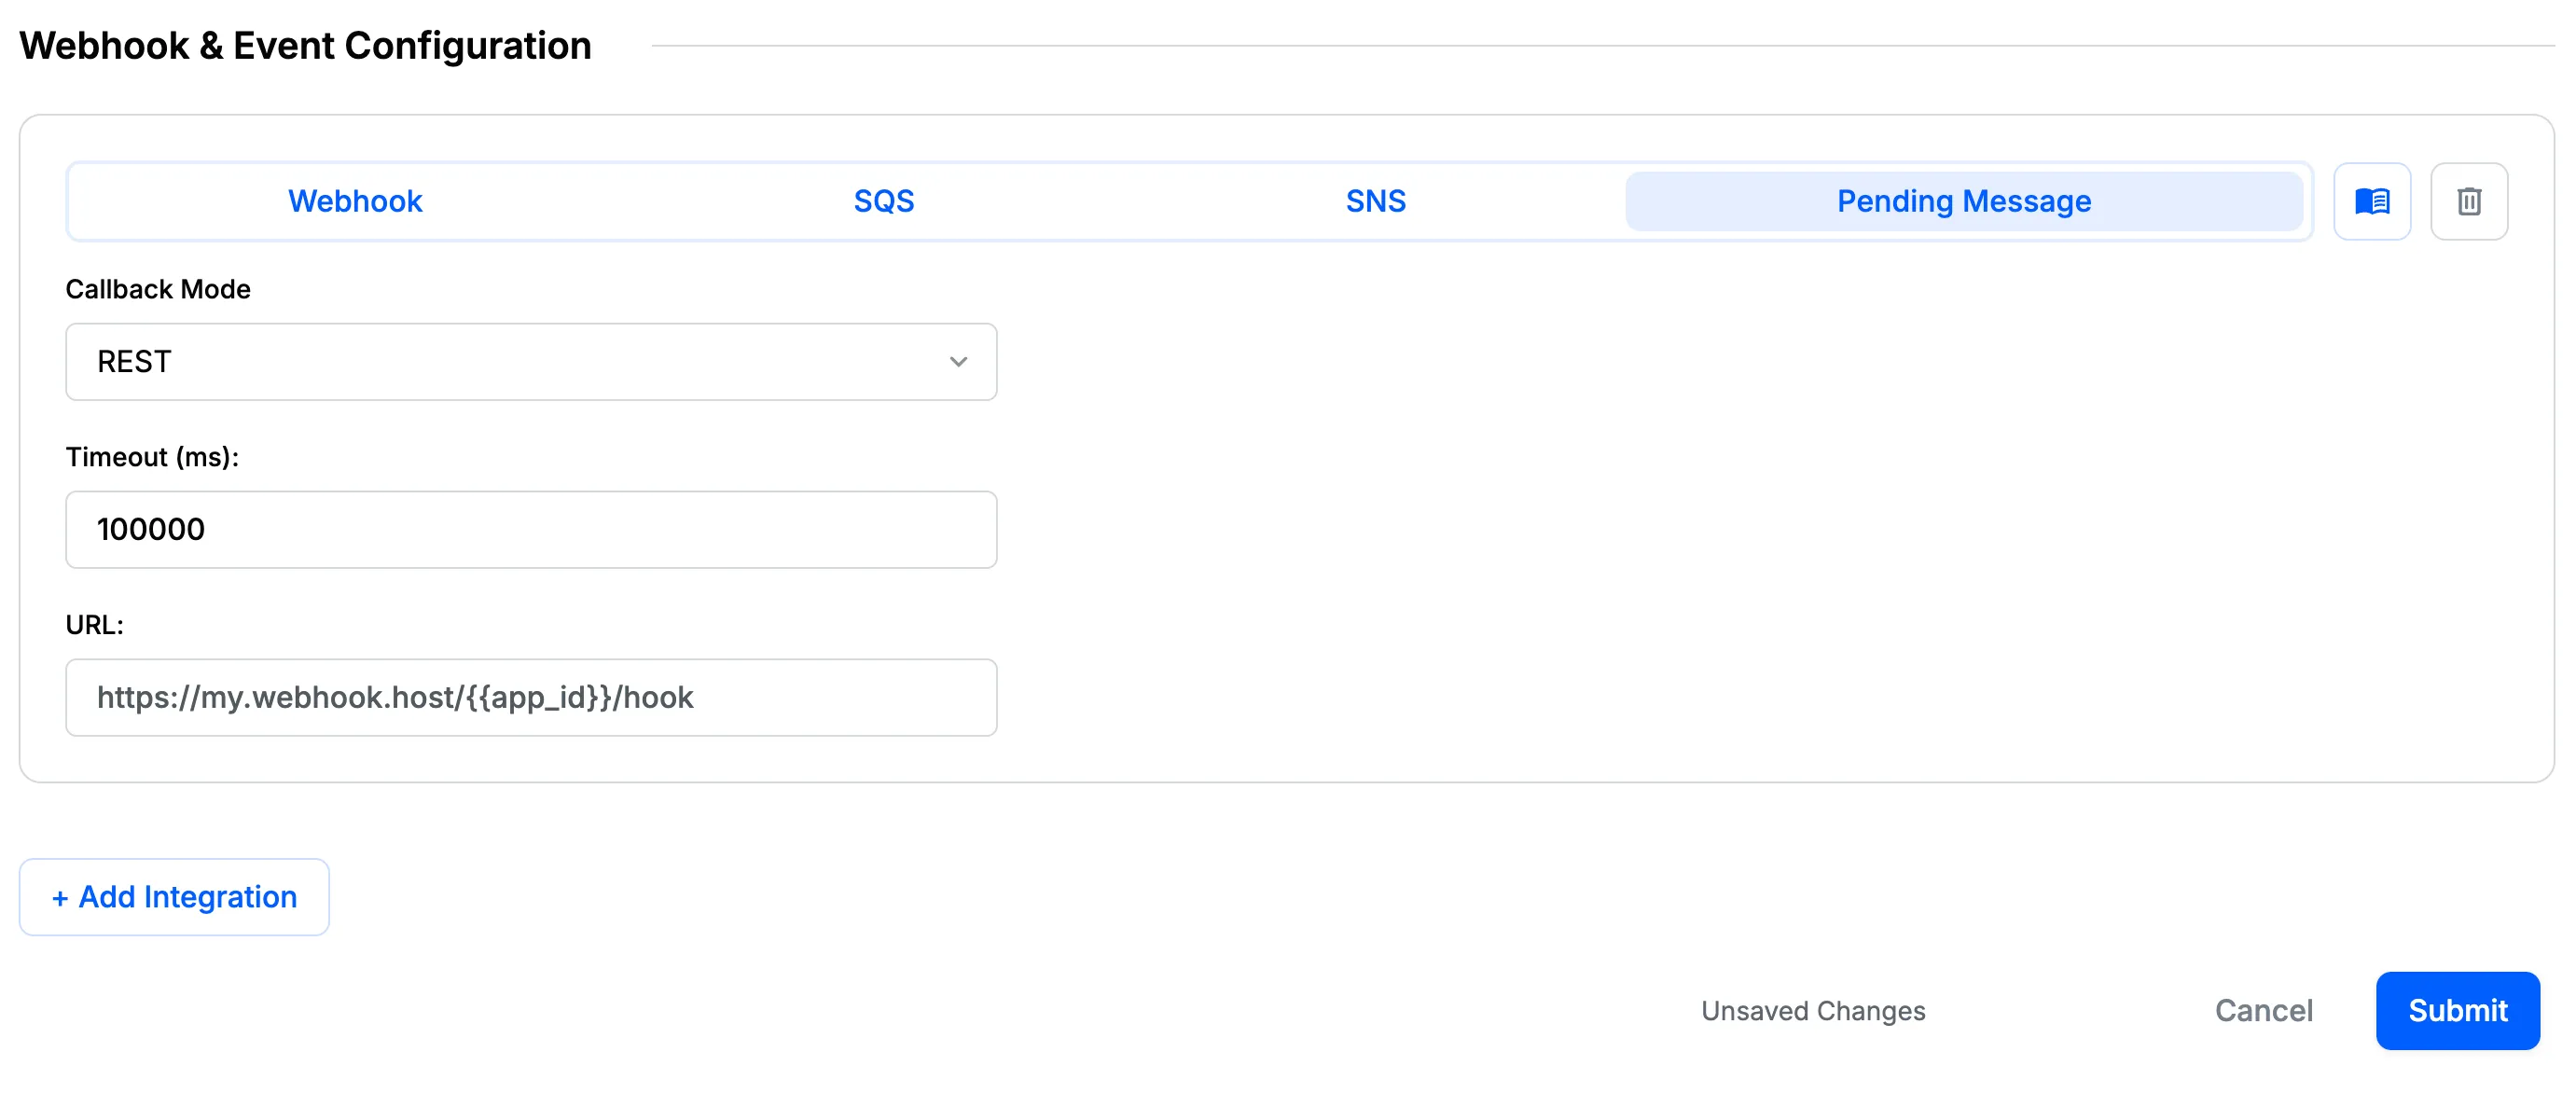Open the REST callback mode selector
2576x1093 pixels.
[530, 362]
